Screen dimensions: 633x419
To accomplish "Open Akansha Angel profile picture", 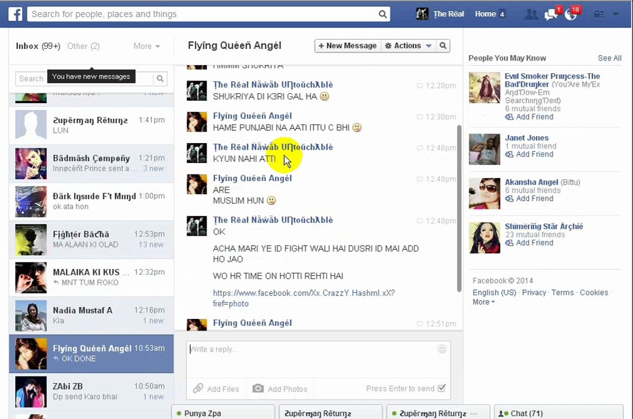I will (x=485, y=194).
